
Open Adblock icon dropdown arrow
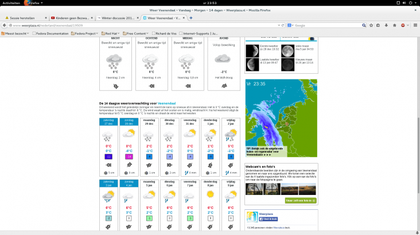[x=408, y=25]
